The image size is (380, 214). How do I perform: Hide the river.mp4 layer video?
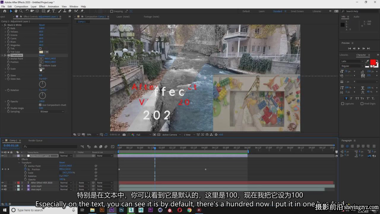(x=2, y=189)
